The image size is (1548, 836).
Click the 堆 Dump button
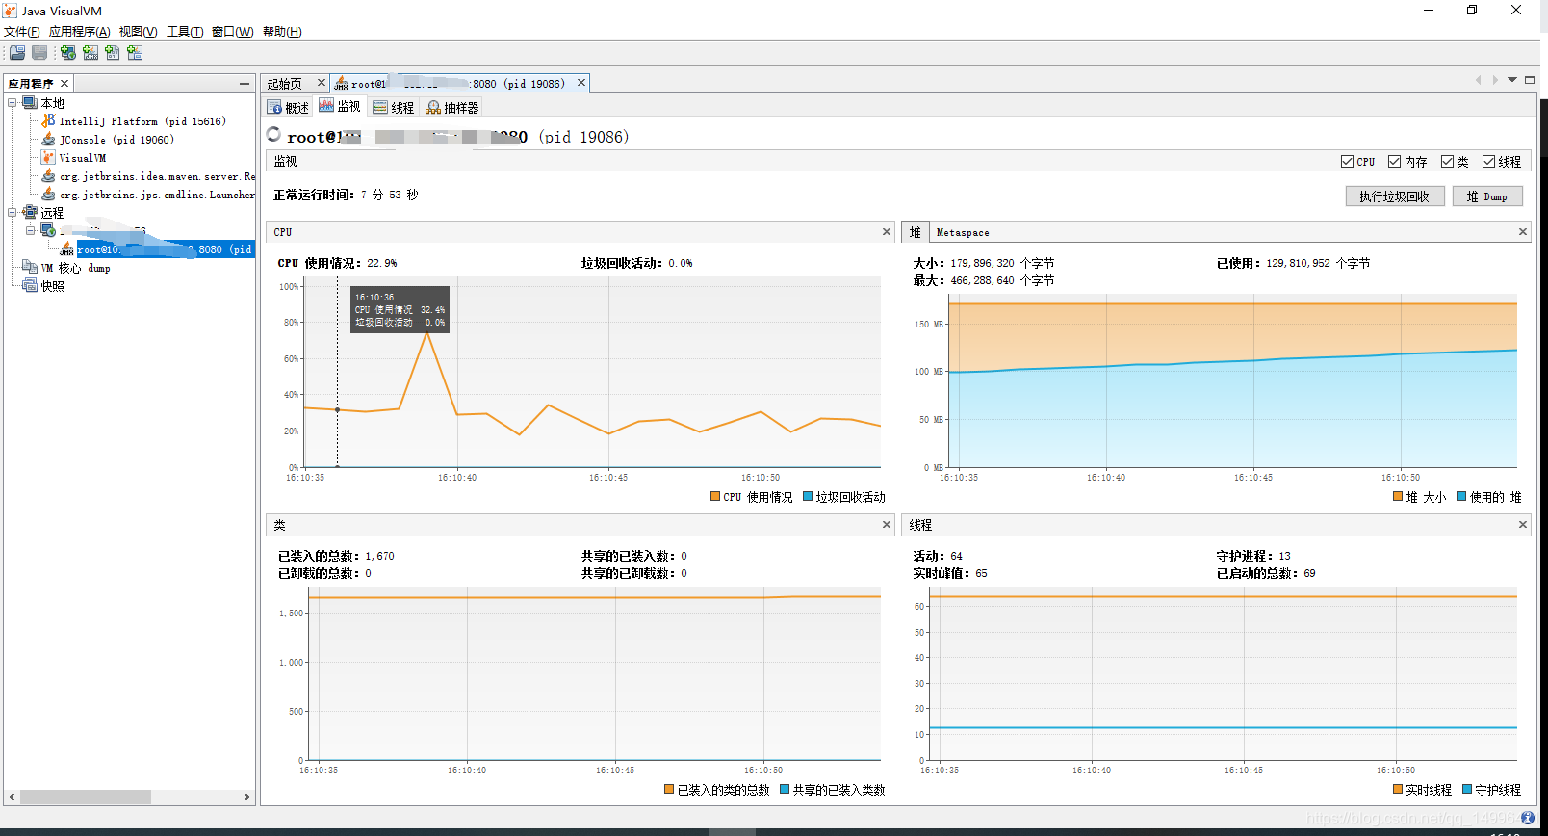[1486, 196]
